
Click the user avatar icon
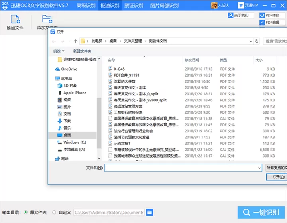tap(214, 5)
